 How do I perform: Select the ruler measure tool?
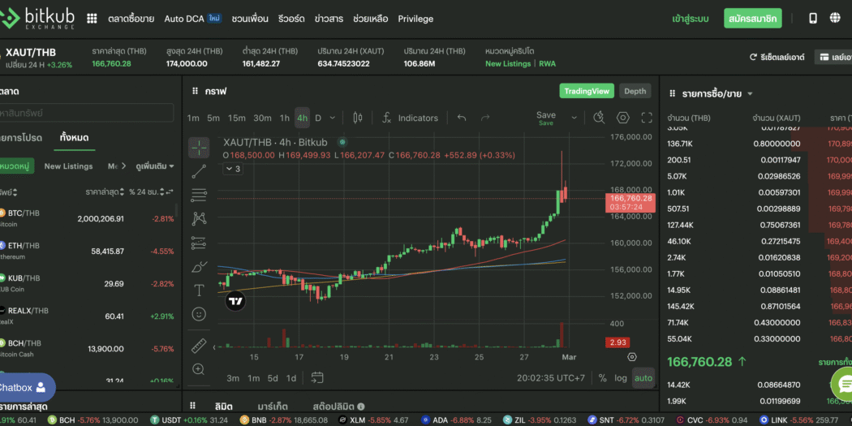(199, 346)
